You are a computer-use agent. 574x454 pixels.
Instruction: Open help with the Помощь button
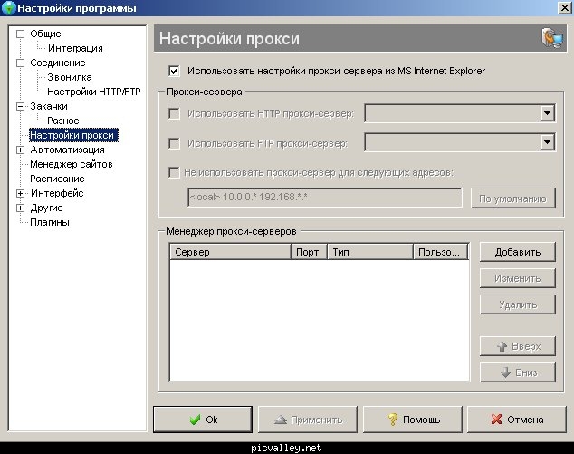click(x=413, y=420)
